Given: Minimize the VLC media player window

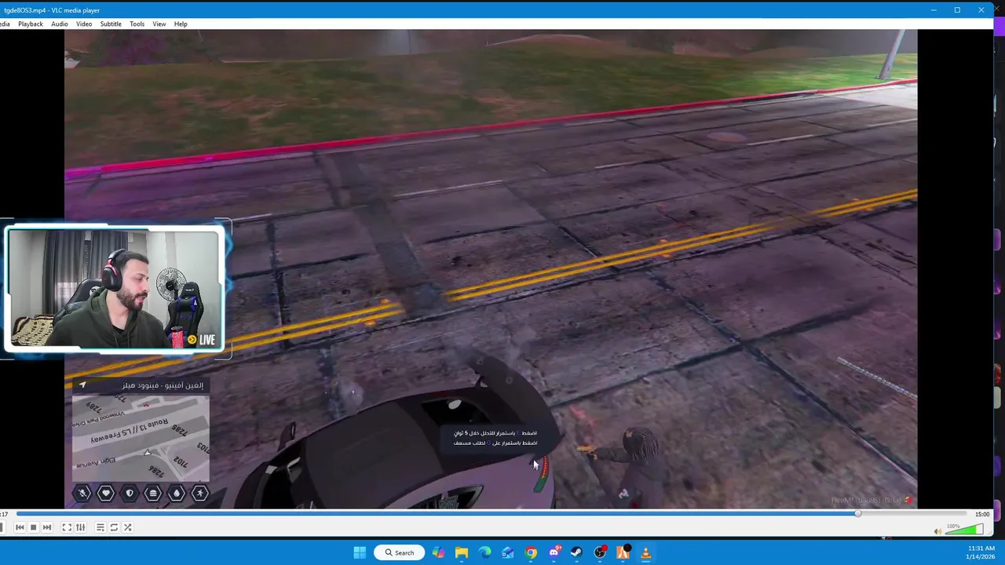Looking at the screenshot, I should [934, 10].
